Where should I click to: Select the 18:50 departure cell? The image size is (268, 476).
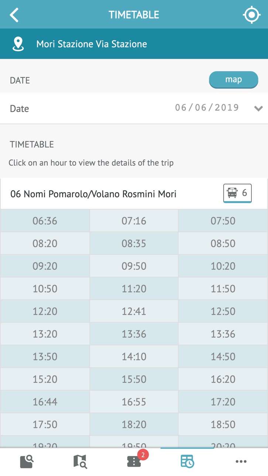pyautogui.click(x=223, y=424)
